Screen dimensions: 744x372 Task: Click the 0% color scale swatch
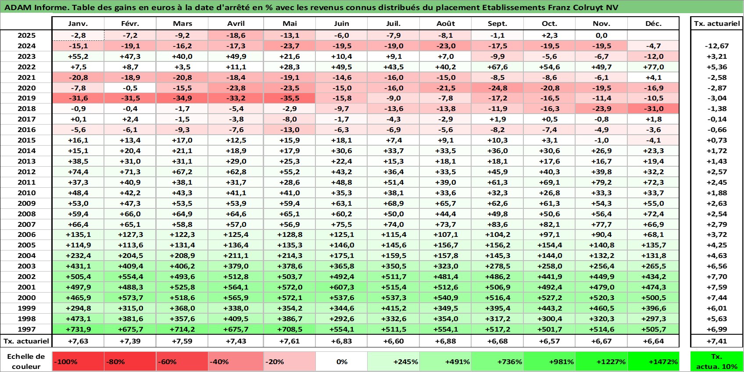[342, 361]
